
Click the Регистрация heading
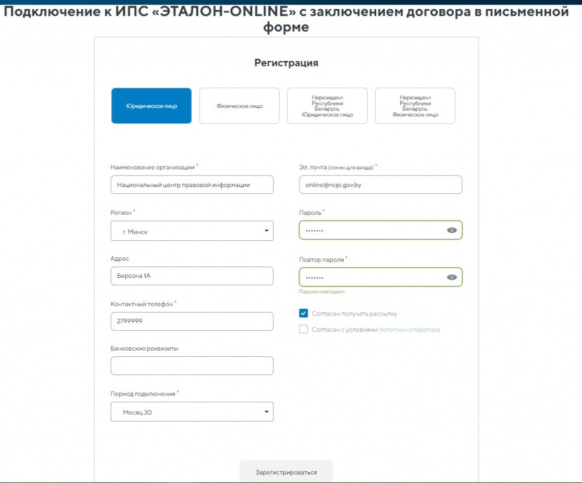click(x=286, y=63)
